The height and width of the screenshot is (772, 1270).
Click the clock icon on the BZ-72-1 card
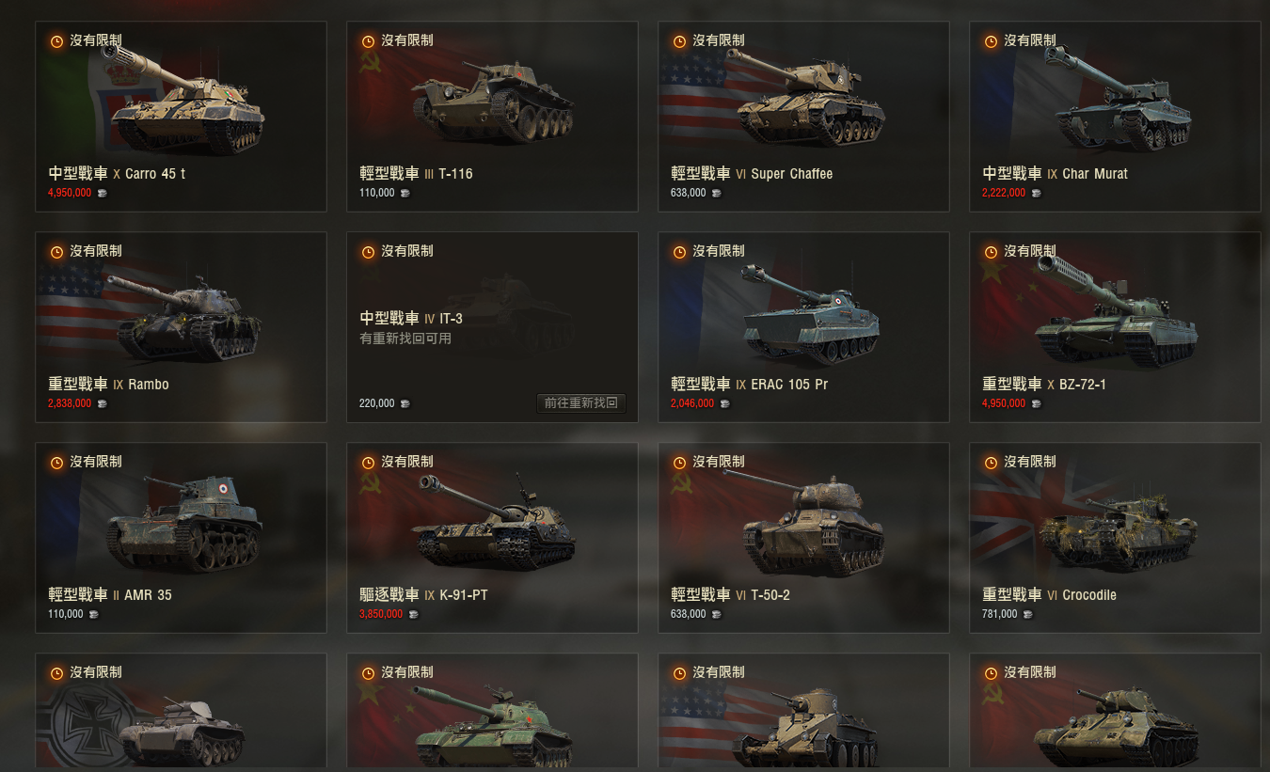[x=991, y=252]
